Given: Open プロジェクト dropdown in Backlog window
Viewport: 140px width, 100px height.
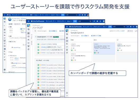Looking at the screenshot, I should (x=61, y=21).
